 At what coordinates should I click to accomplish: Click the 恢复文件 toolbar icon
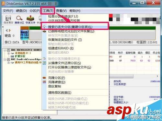coord(30,20)
